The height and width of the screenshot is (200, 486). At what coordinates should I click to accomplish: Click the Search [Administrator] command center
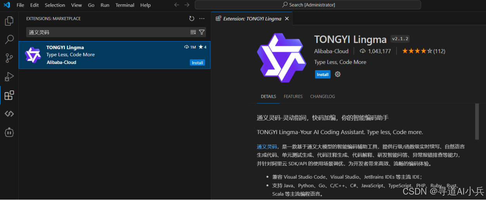[308, 5]
